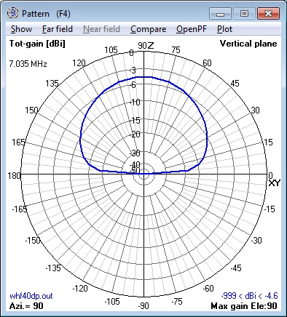Open the Show menu

21,29
